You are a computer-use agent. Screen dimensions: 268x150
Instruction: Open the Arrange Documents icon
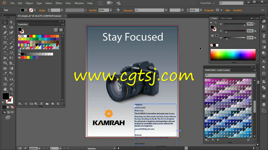click(x=110, y=3)
